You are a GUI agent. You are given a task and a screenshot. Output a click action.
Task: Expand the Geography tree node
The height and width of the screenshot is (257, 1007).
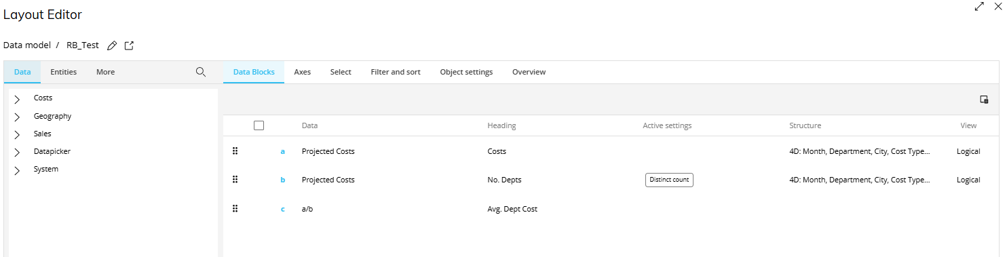coord(17,117)
